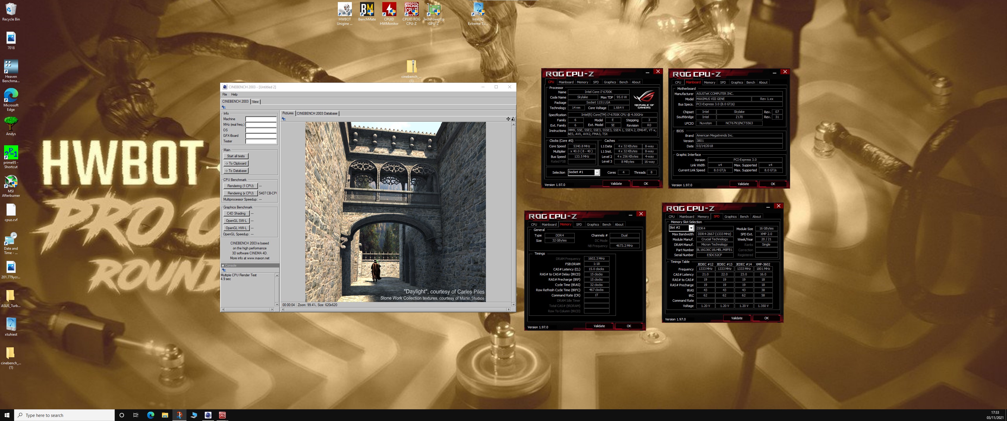Launch CPUID HWMonitor desktop icon
This screenshot has height=421, width=1007.
(389, 14)
